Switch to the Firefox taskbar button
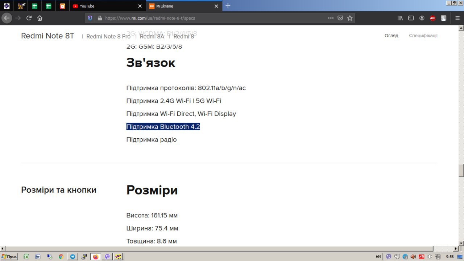 tap(96, 257)
